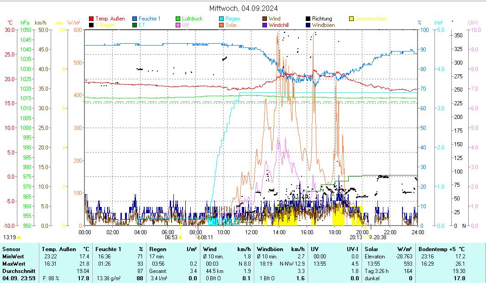Click the Luftdruck legend label
This screenshot has width=486, height=283.
coord(192,19)
